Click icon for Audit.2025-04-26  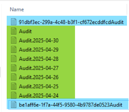click(13, 77)
